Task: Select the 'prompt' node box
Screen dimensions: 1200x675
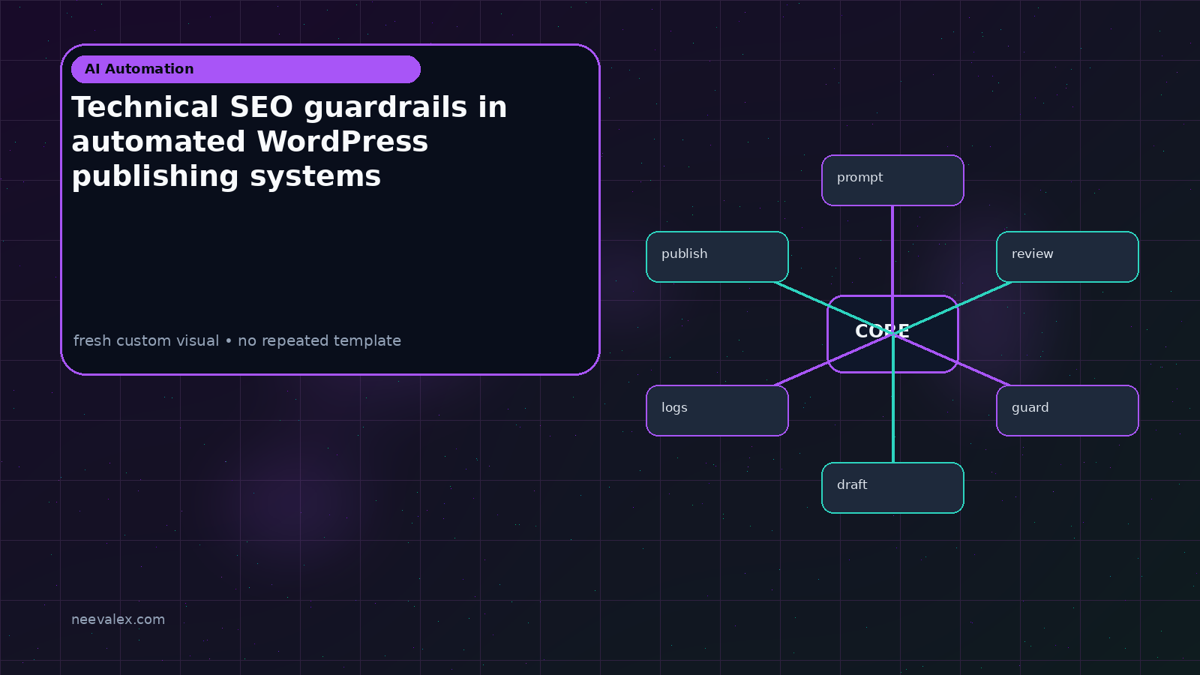Action: pyautogui.click(x=892, y=180)
